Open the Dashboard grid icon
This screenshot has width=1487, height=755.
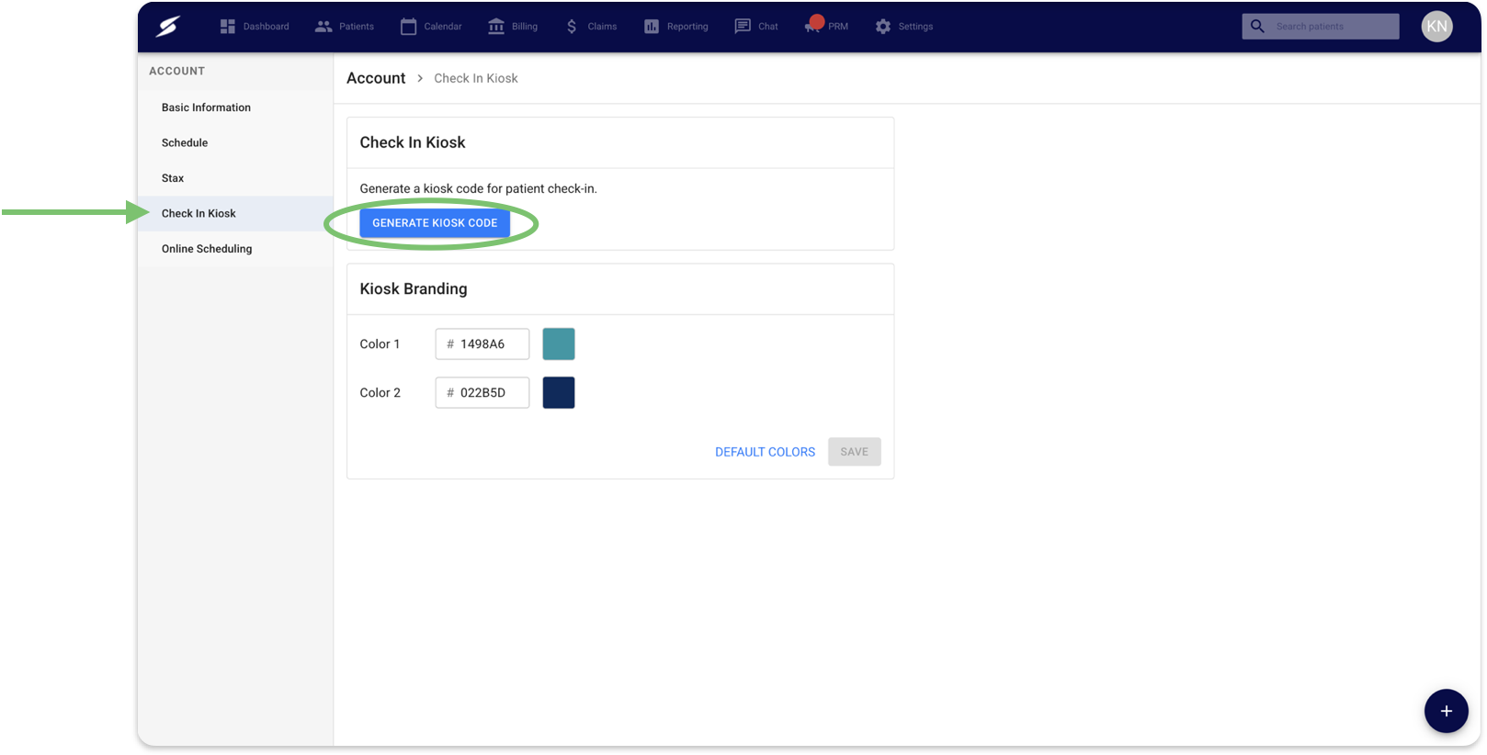[228, 27]
